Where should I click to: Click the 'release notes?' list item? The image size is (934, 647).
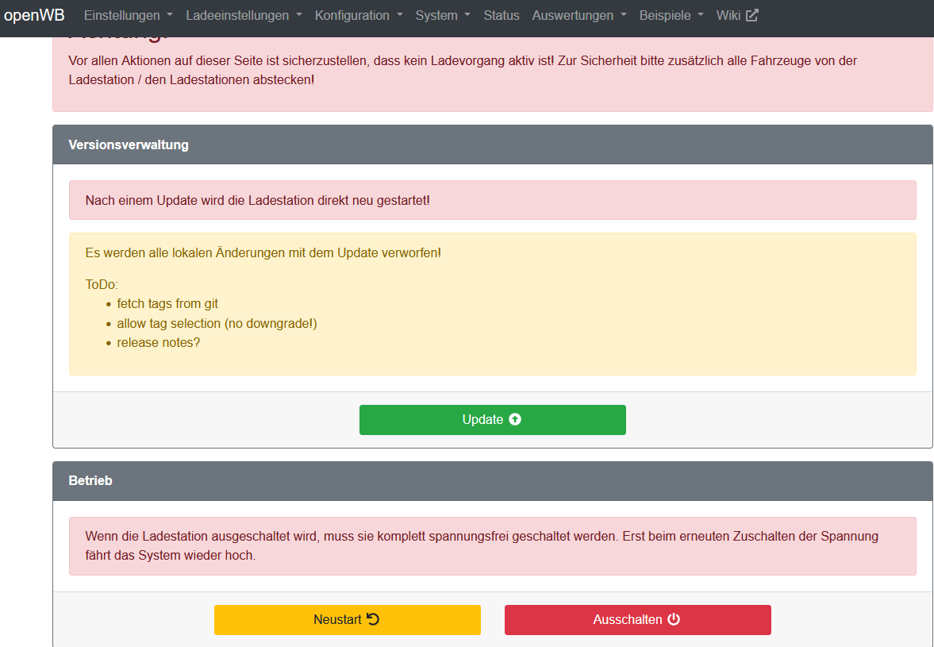point(159,343)
